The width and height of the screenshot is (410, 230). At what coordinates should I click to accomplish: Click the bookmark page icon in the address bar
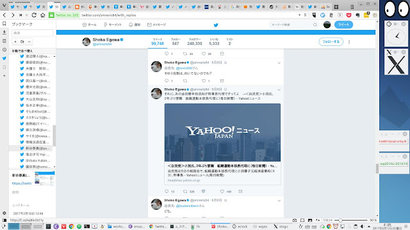[305, 15]
